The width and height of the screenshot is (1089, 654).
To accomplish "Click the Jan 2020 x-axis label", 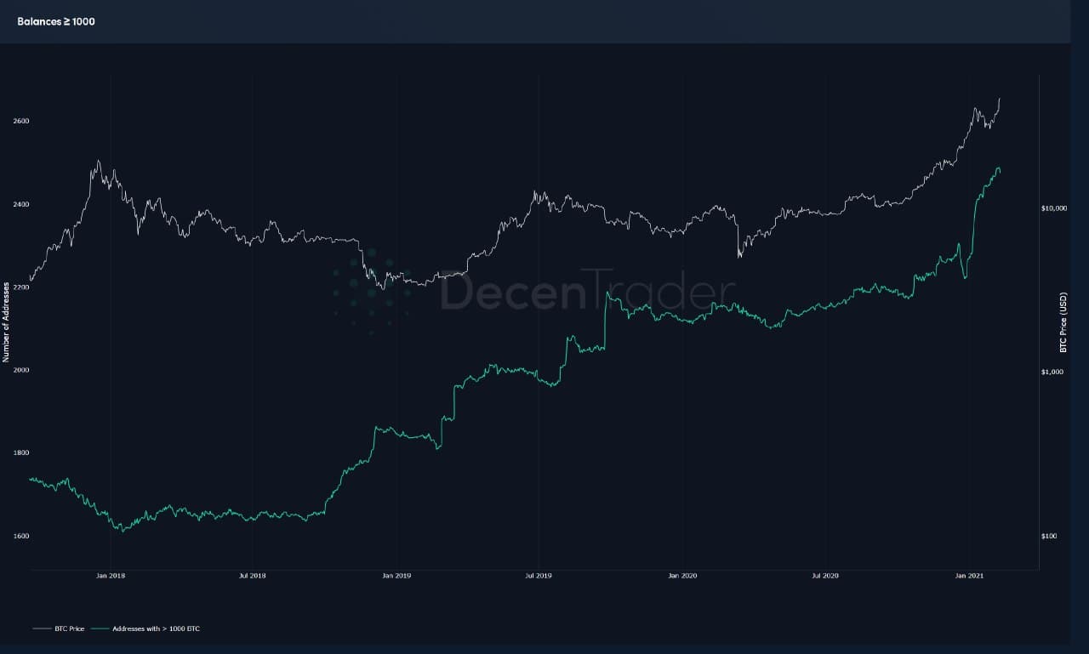I will [682, 577].
